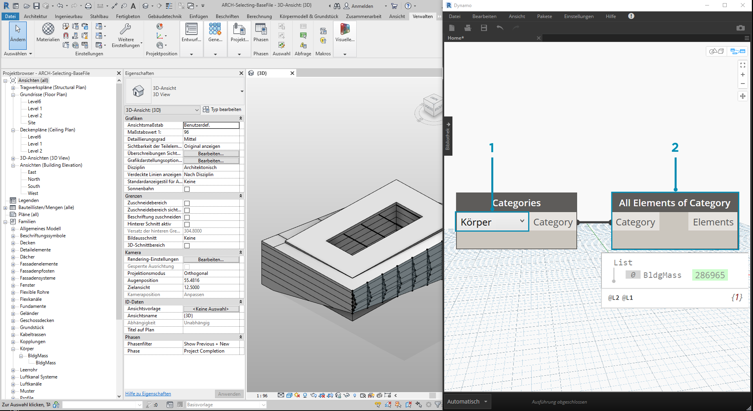The width and height of the screenshot is (753, 411).
Task: Open the 3D-Ansicht: {3D} instance dropdown
Action: pos(162,110)
